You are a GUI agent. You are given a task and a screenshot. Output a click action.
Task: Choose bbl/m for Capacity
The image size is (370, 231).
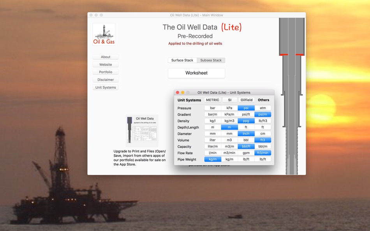pos(263,146)
